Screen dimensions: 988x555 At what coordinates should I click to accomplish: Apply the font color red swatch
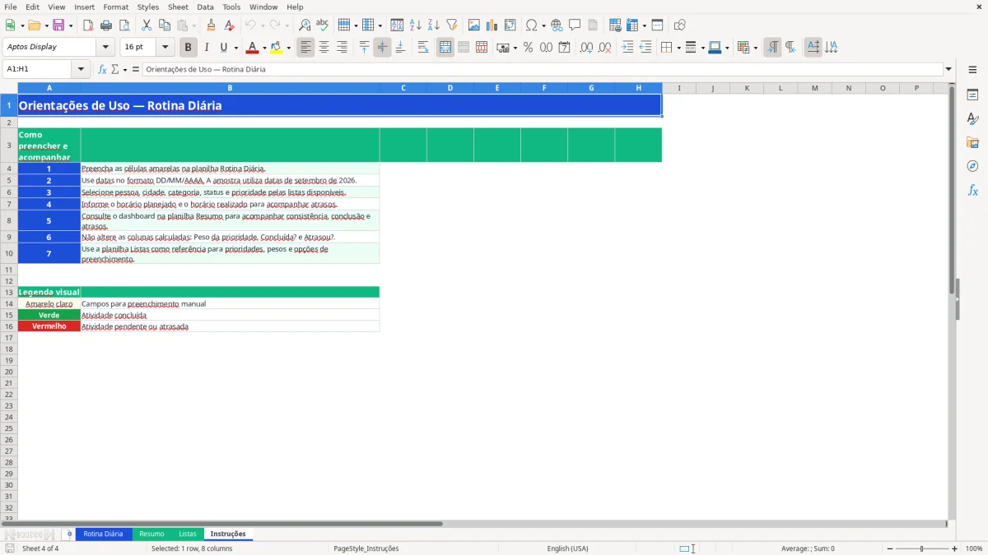[x=253, y=48]
